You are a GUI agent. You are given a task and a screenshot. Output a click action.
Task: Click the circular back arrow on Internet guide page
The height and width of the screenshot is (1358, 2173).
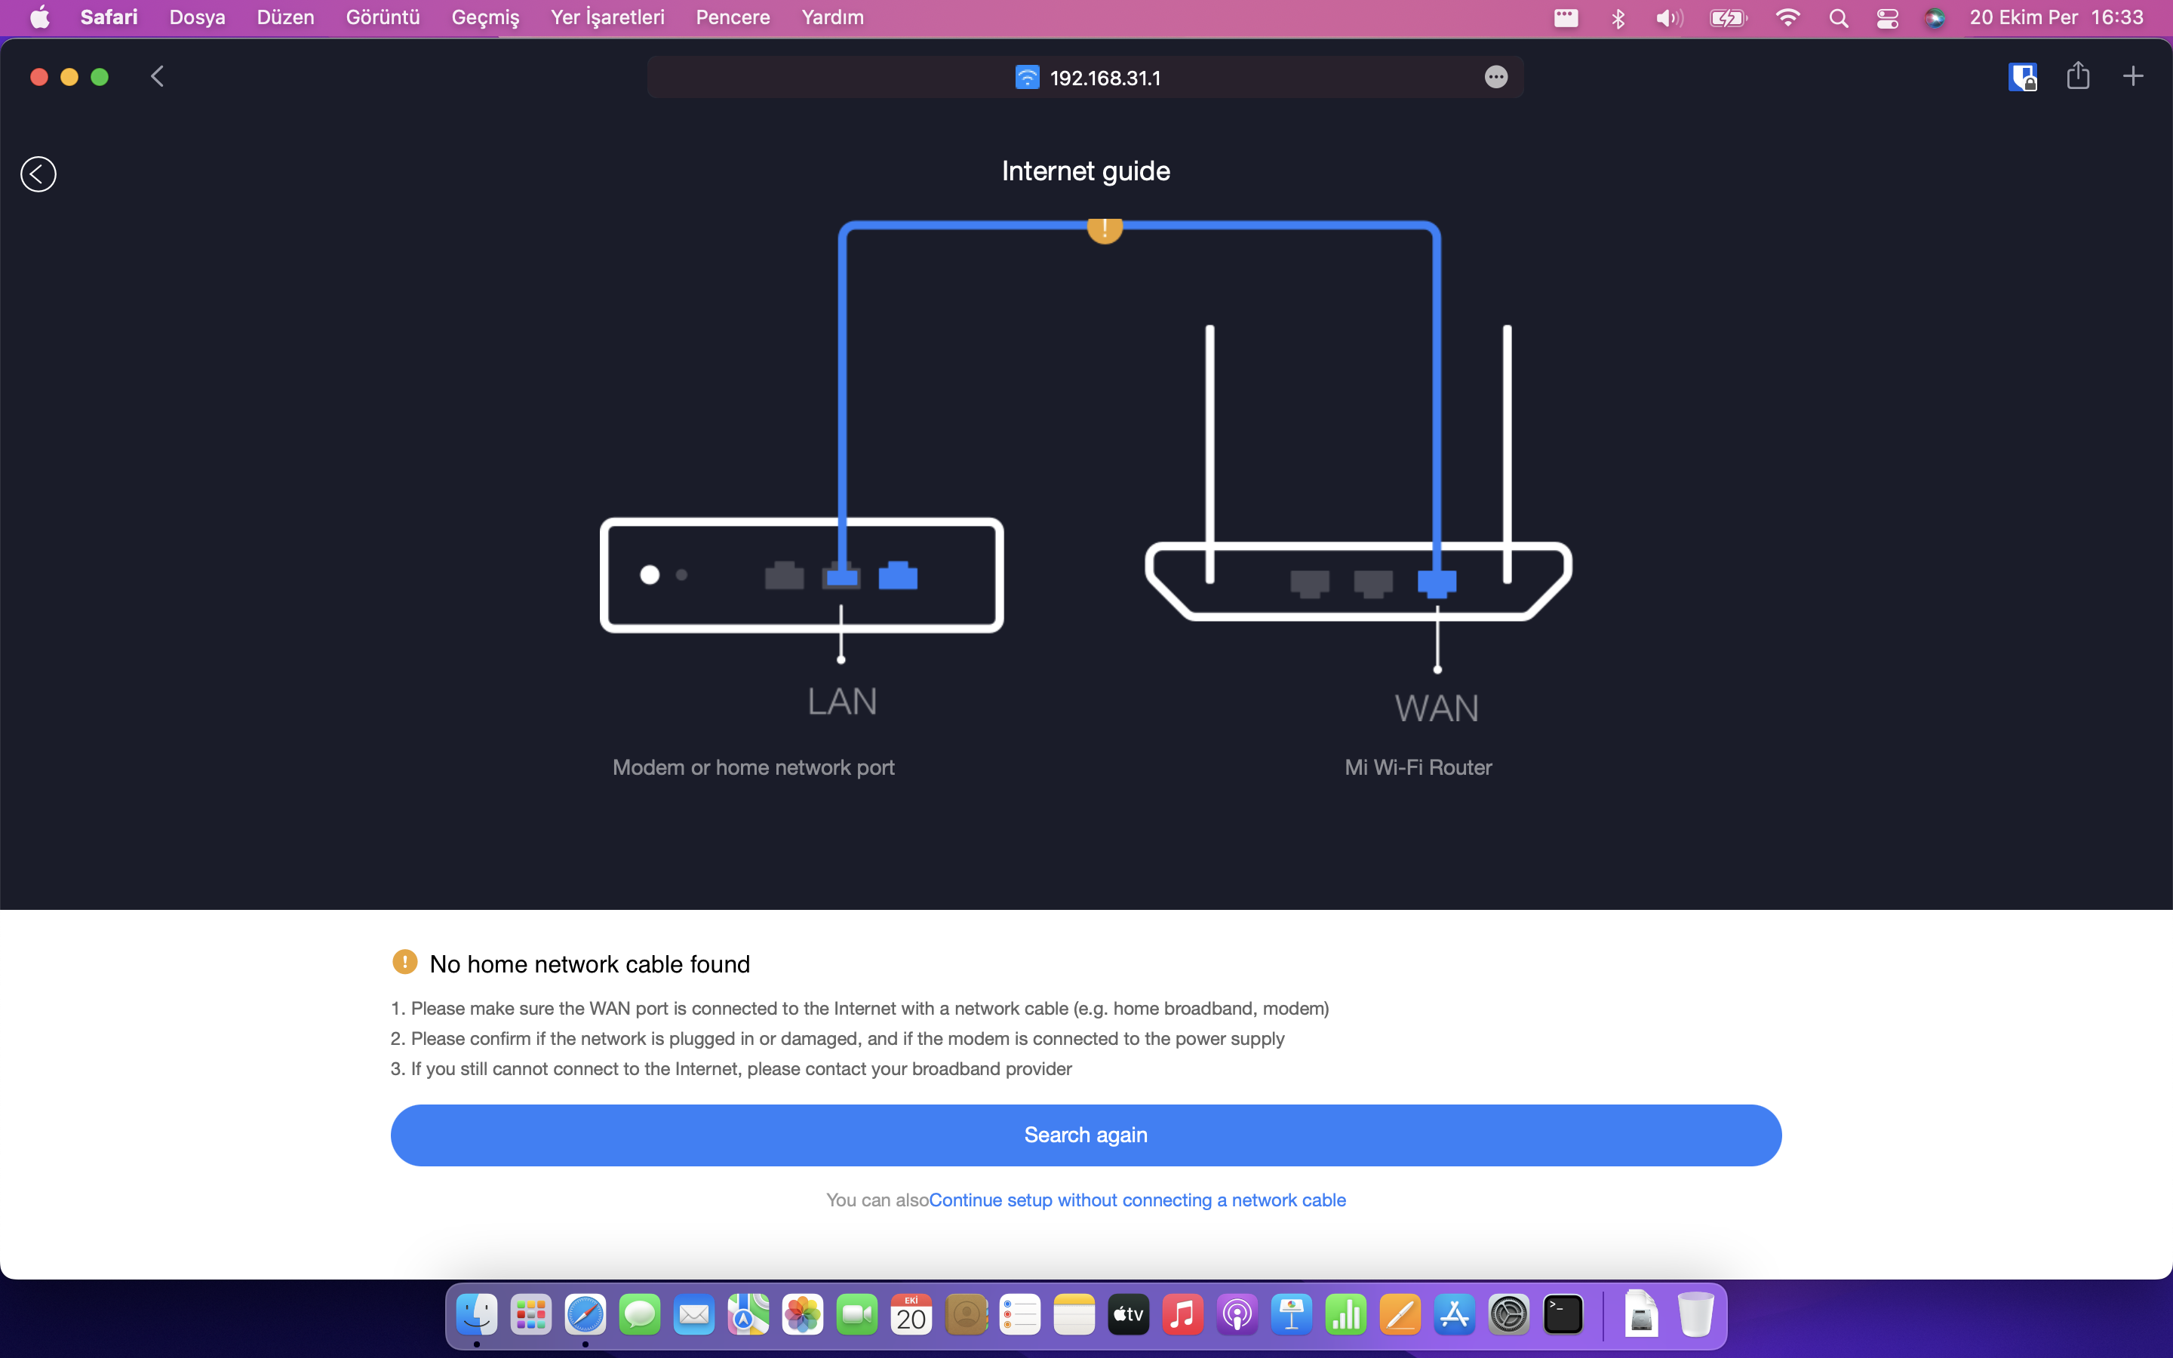pos(38,174)
